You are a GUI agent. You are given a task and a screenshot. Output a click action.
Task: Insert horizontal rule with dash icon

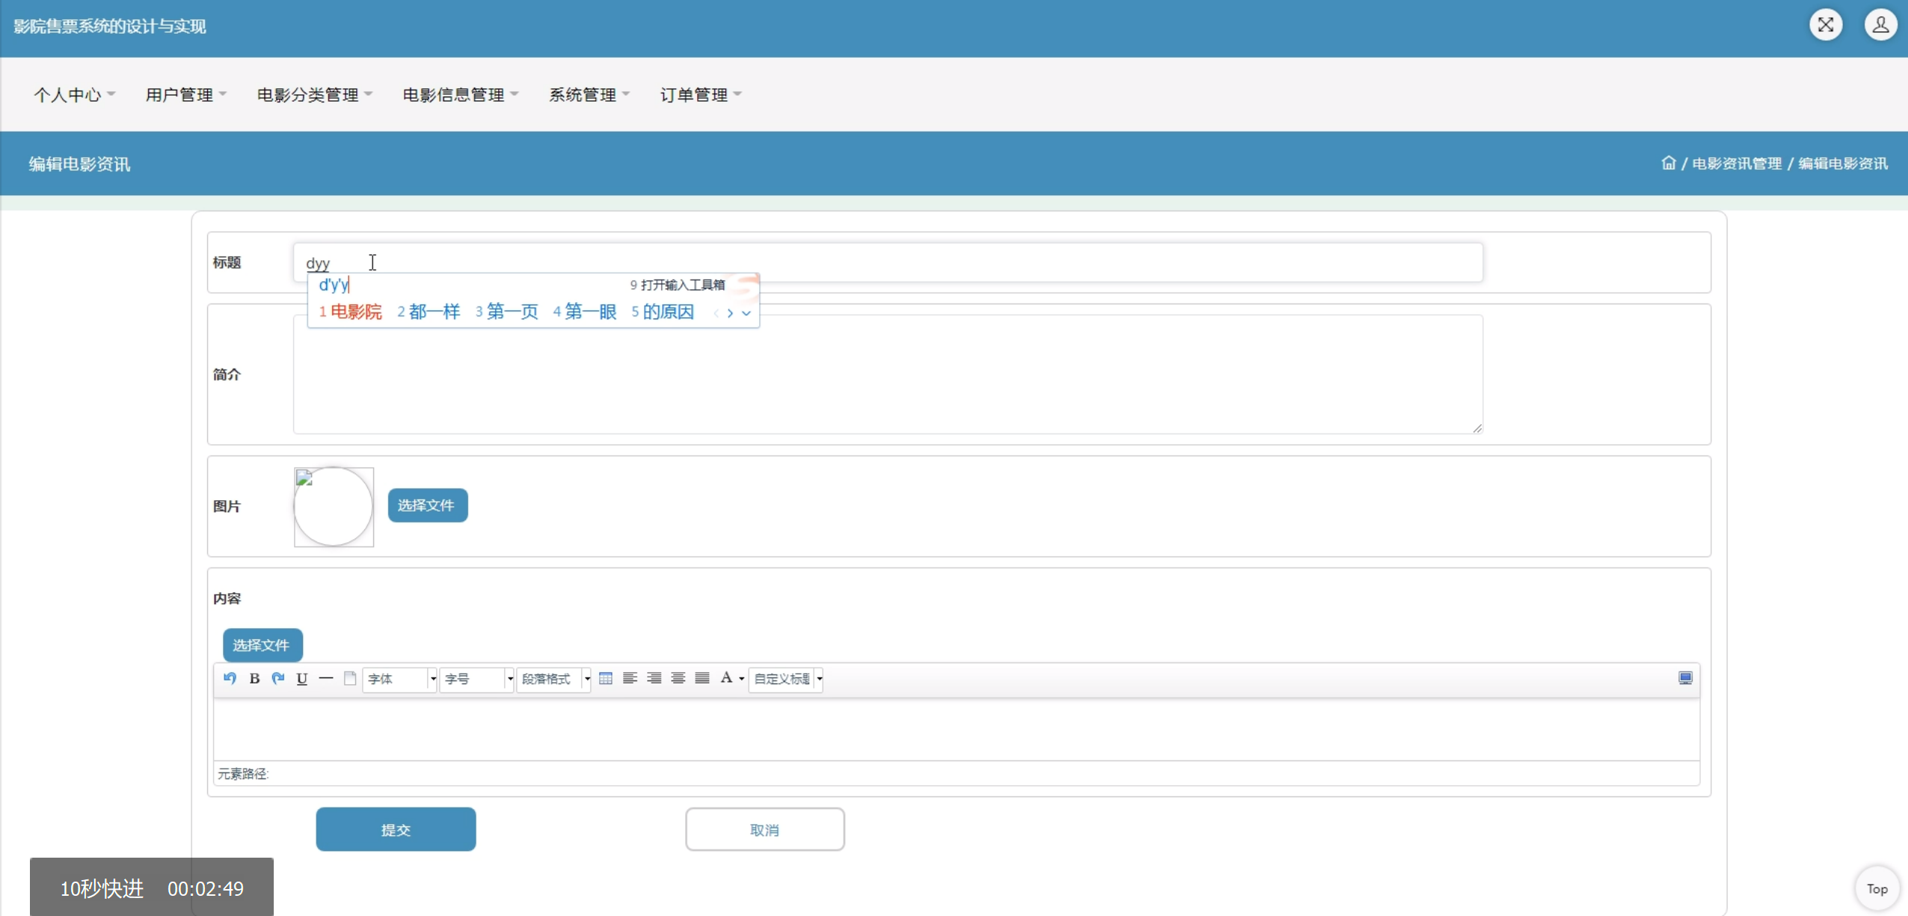326,678
